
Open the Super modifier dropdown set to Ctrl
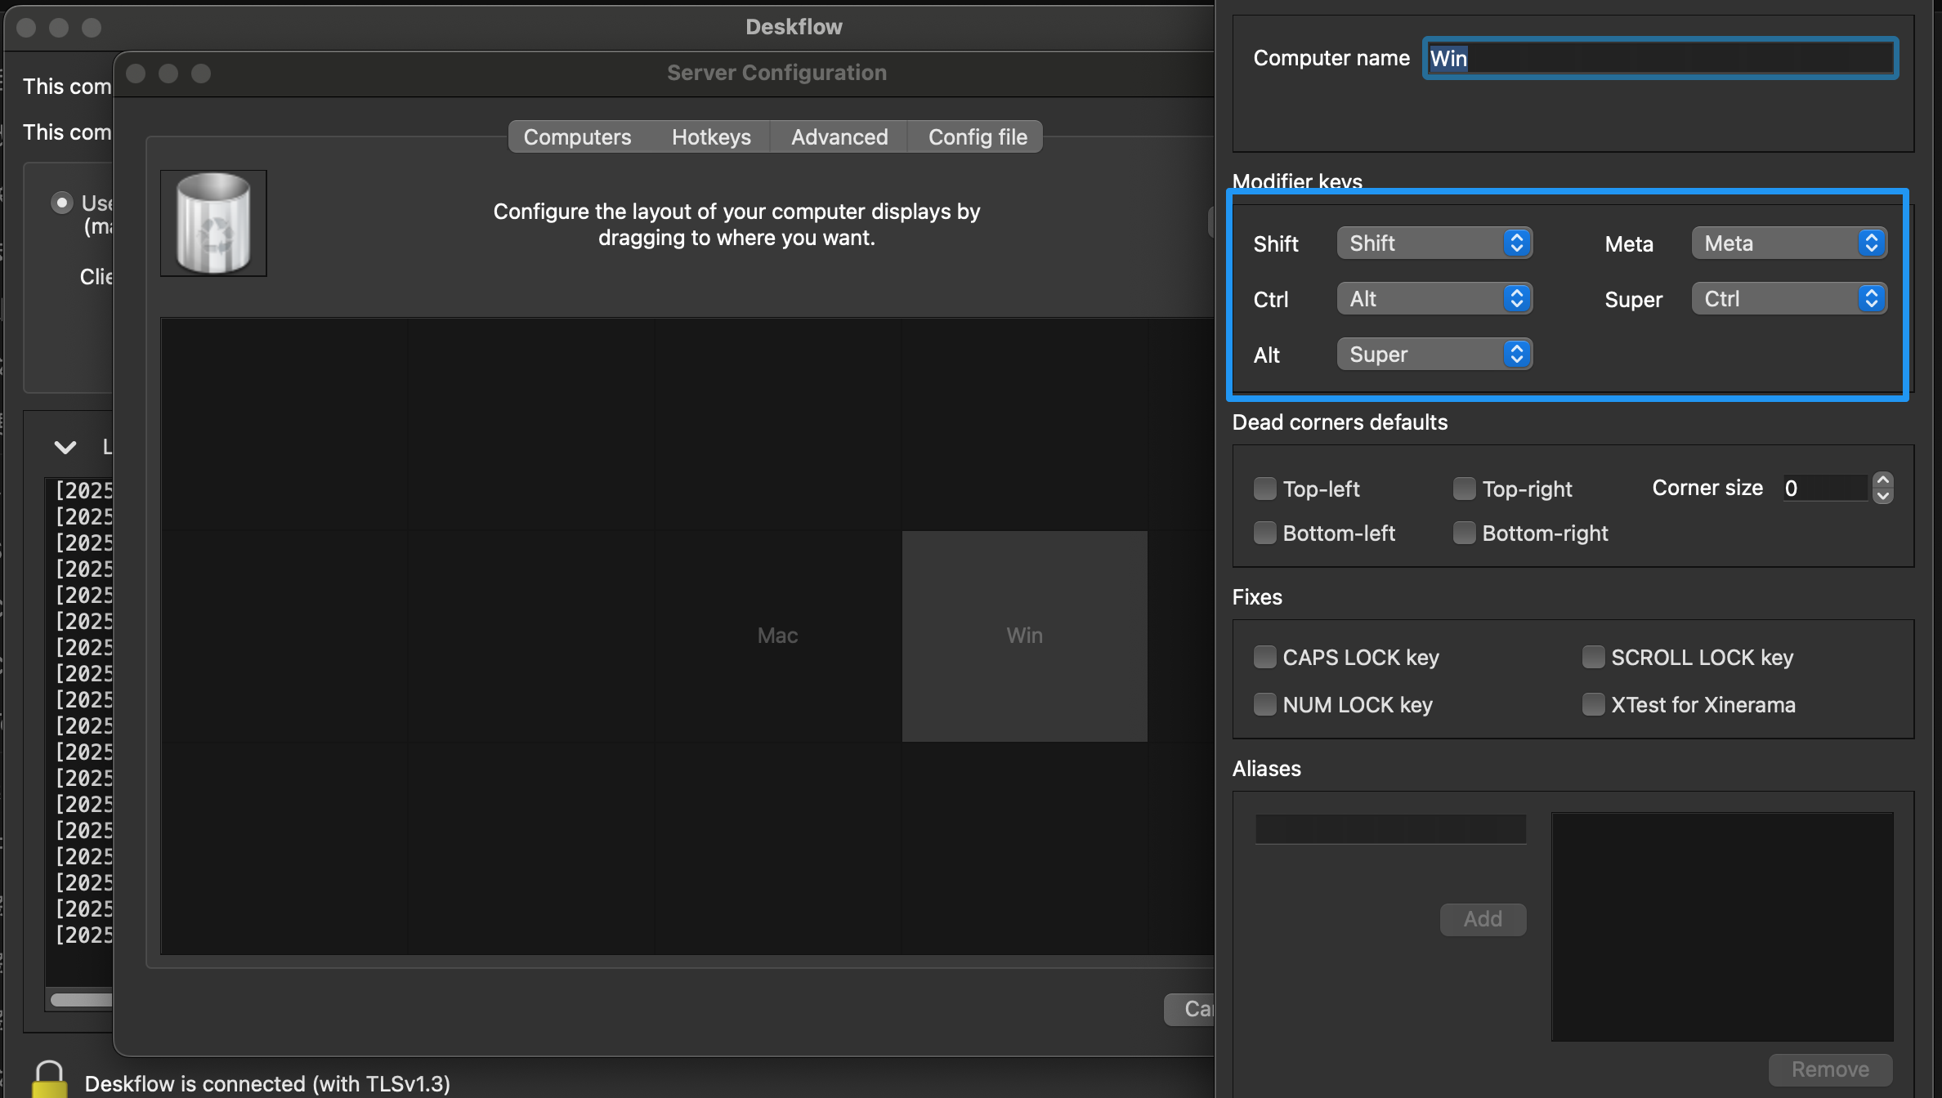point(1788,299)
